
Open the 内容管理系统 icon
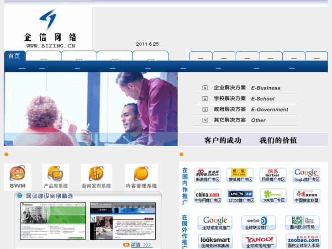tap(142, 177)
